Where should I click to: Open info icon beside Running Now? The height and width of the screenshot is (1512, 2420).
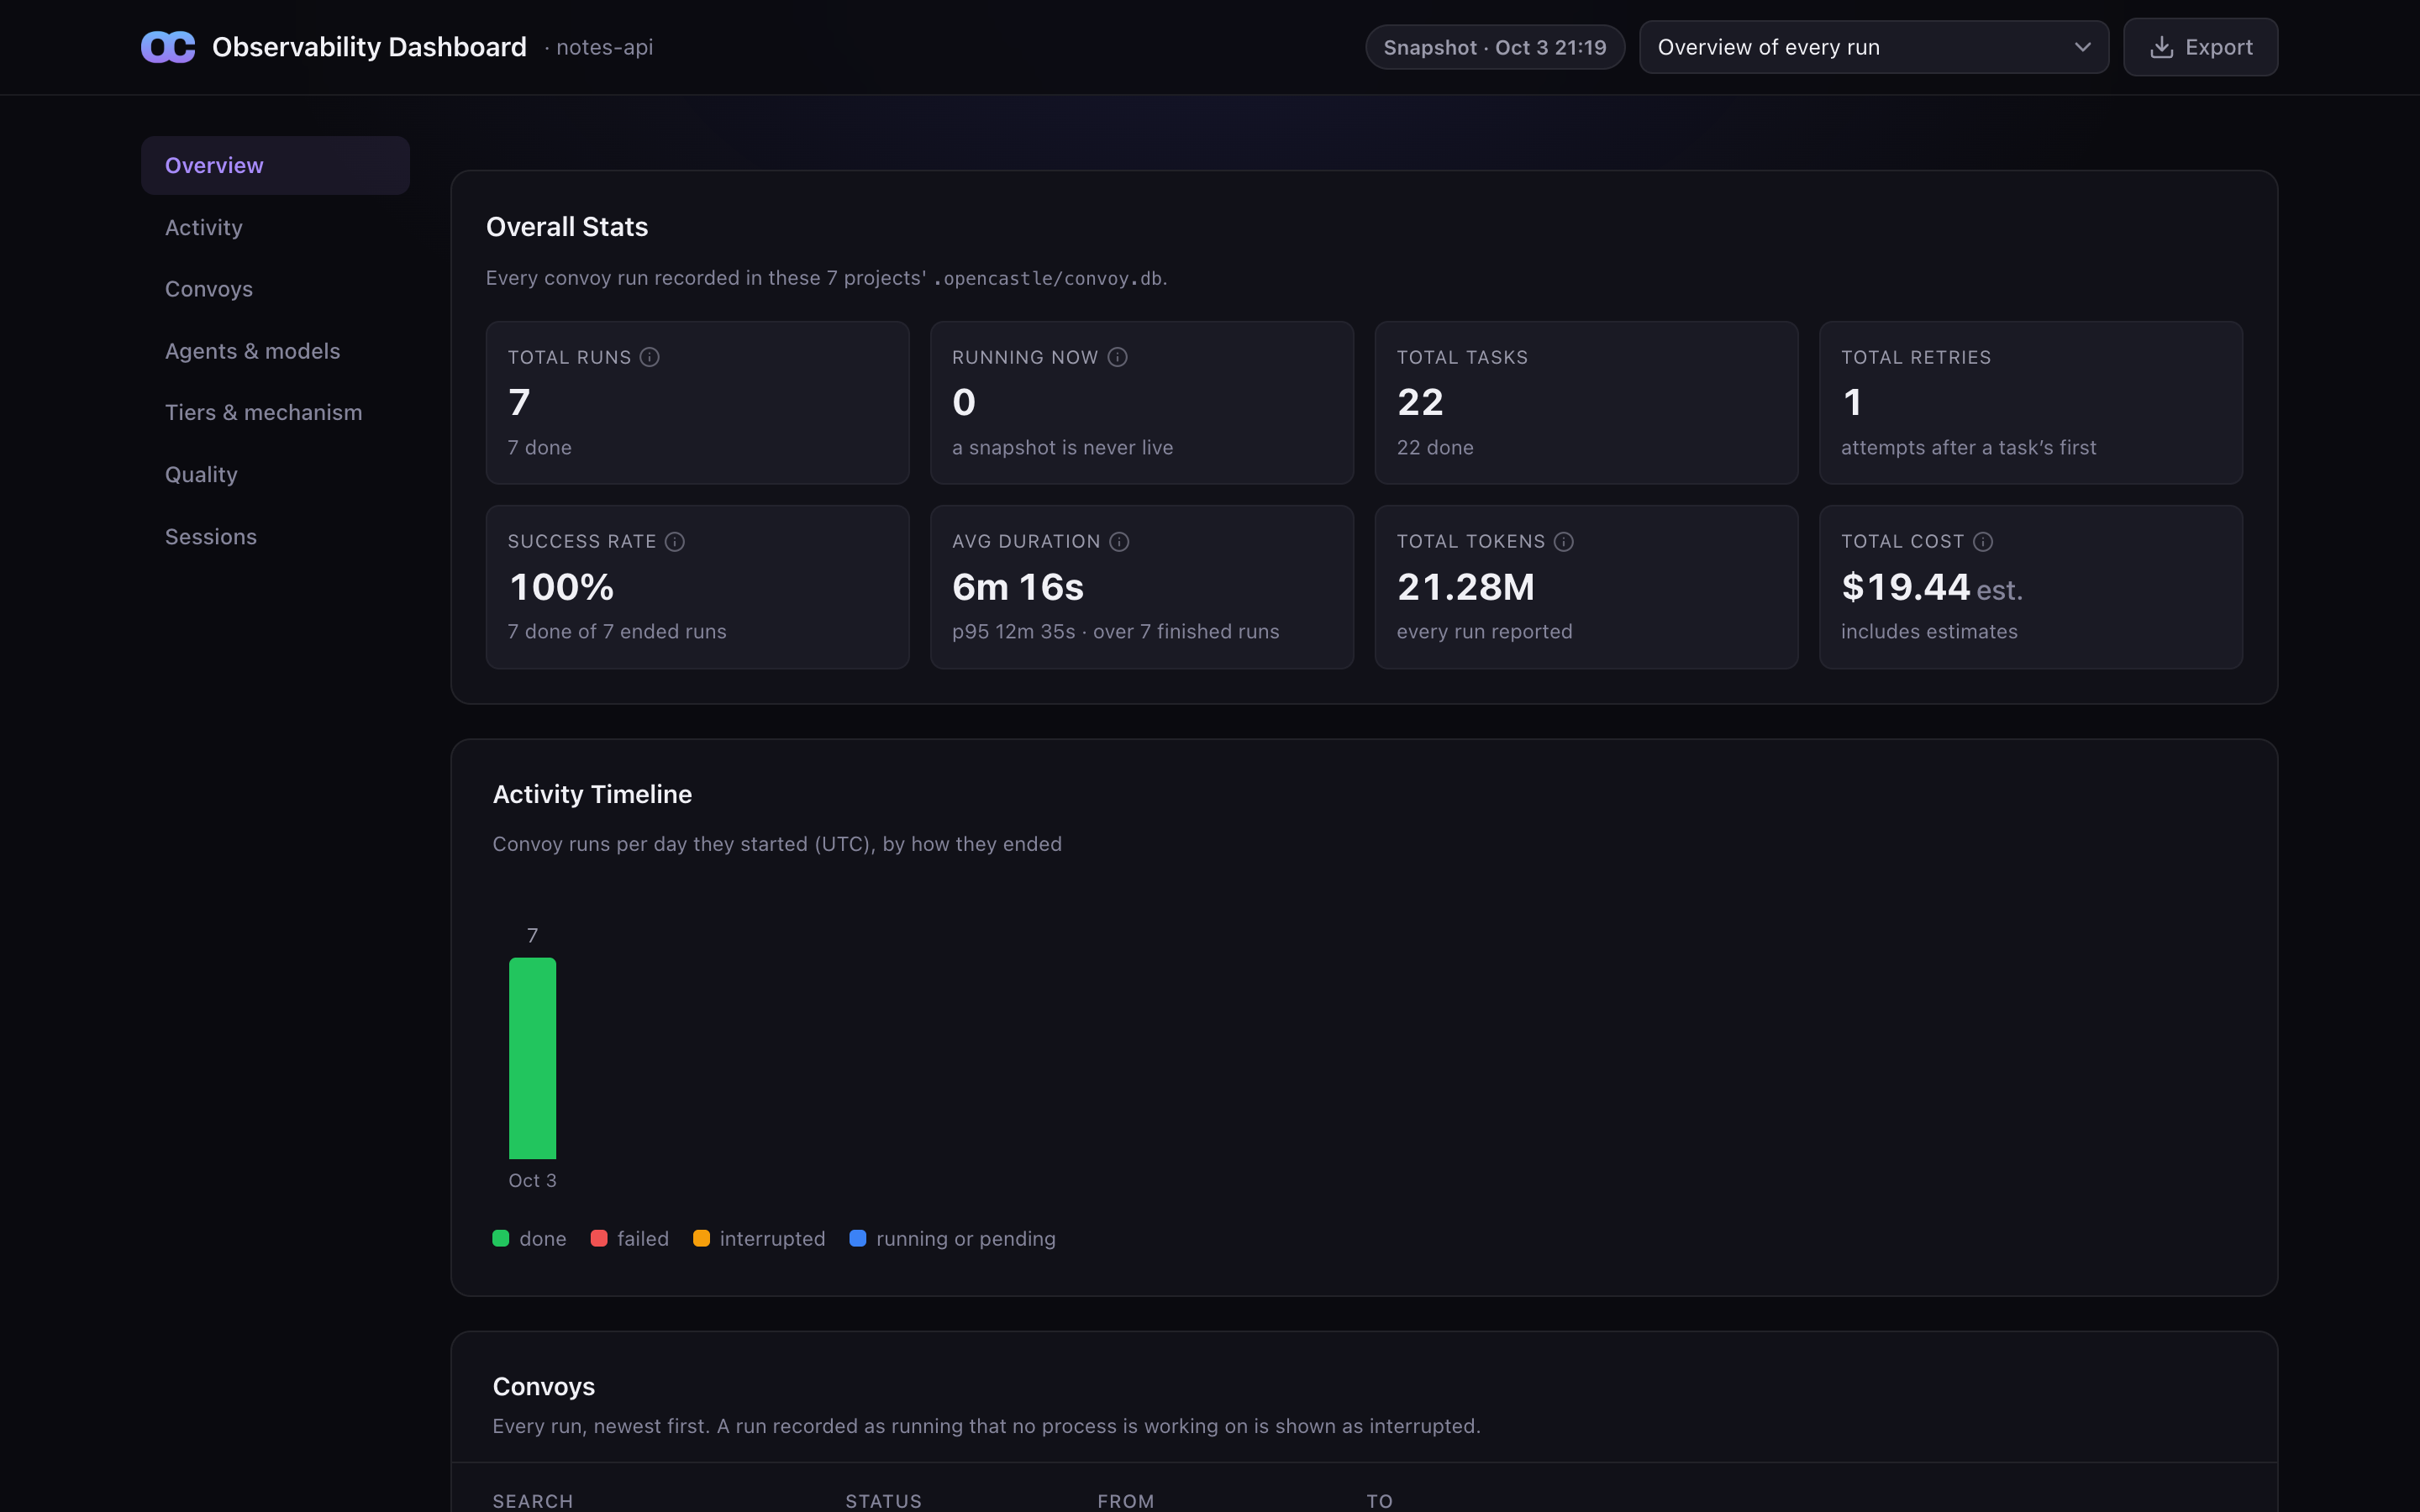[1118, 357]
